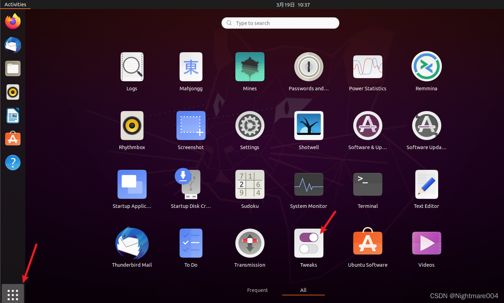Open Ubuntu Software from the app grid
Viewport: 504px width, 303px height.
pos(368,241)
